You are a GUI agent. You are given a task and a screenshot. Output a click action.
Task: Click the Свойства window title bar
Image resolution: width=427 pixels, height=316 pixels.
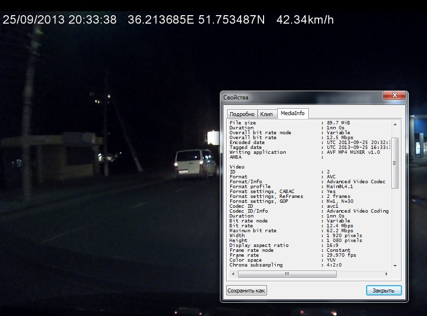pyautogui.click(x=294, y=97)
